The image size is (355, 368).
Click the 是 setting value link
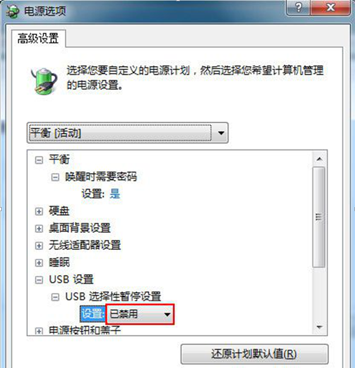click(115, 194)
